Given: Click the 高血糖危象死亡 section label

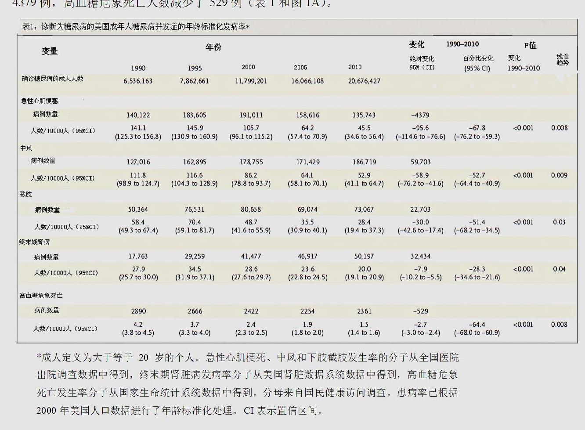Looking at the screenshot, I should click(41, 296).
